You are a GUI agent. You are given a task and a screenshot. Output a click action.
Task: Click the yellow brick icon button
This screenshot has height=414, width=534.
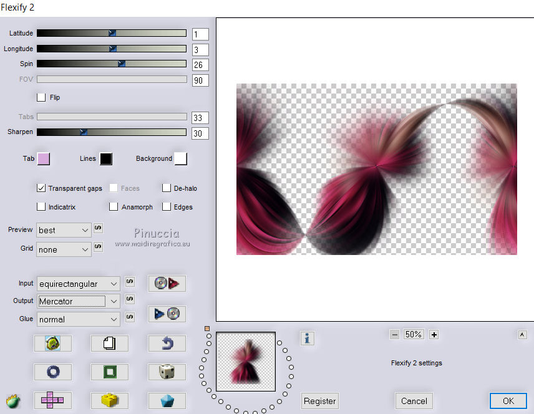[x=109, y=400]
